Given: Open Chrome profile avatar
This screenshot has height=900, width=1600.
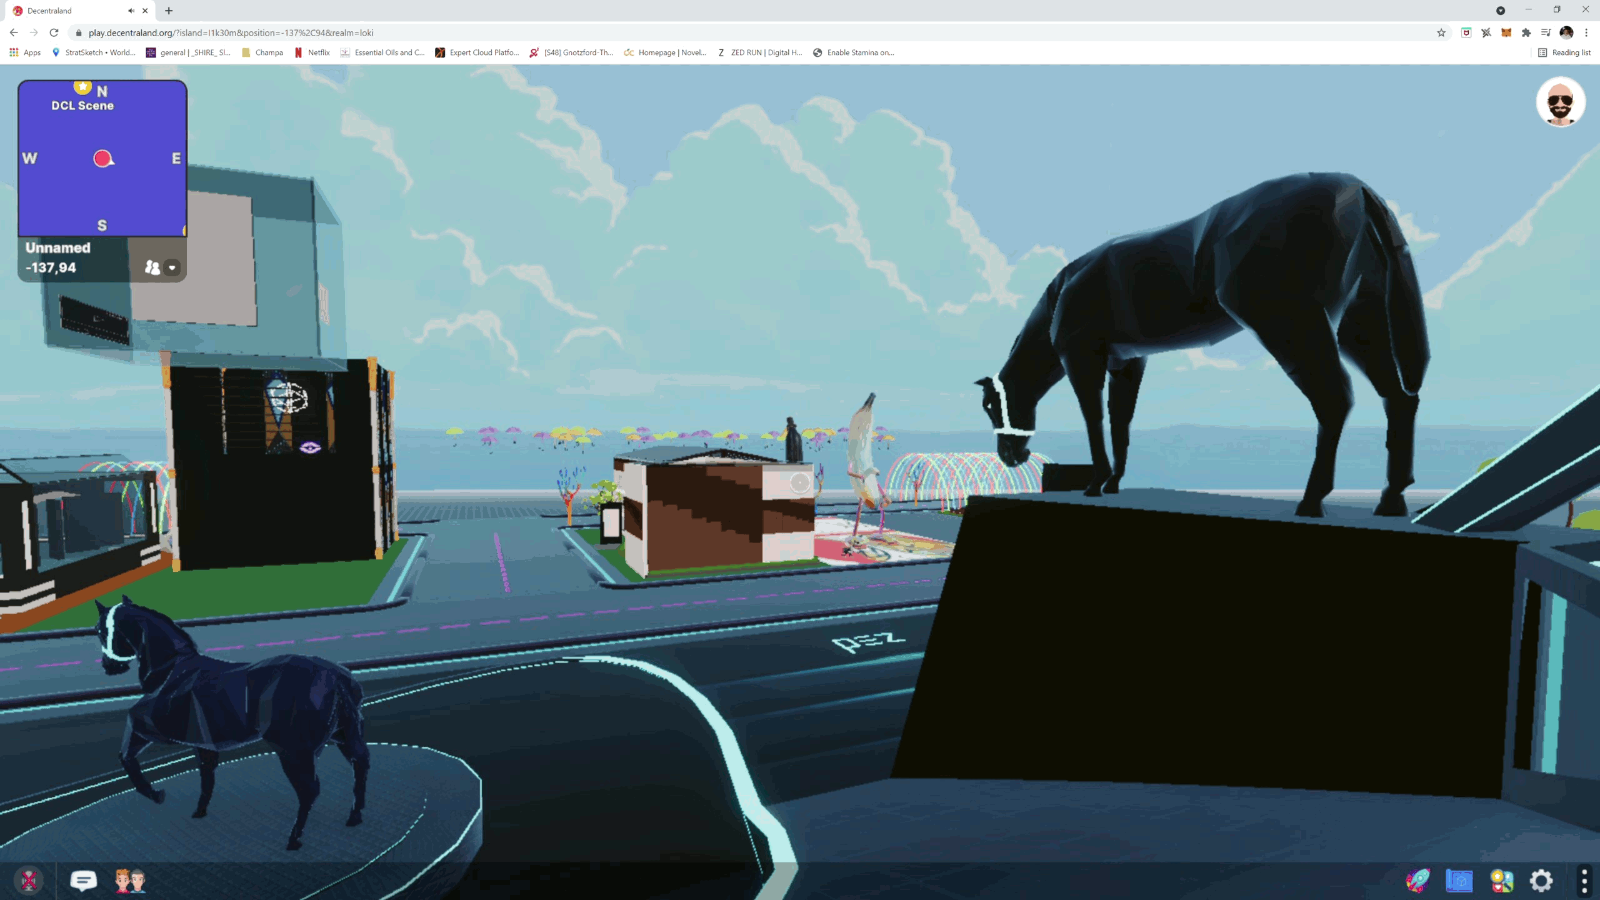Looking at the screenshot, I should click(x=1566, y=32).
